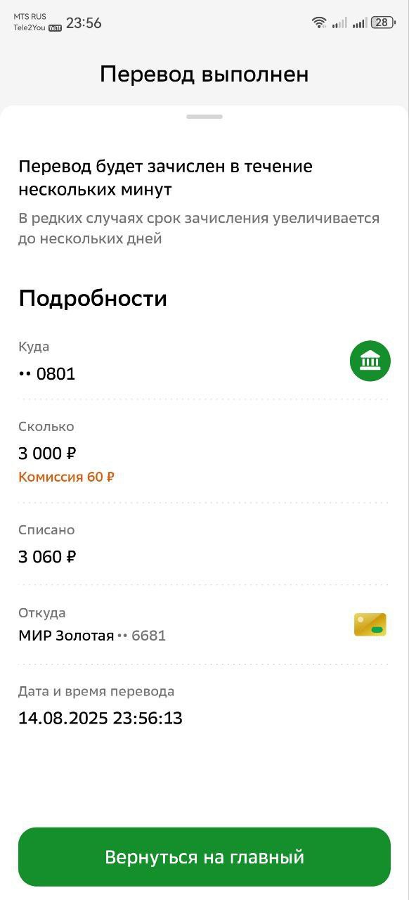Tap the first cellular signal bars icon
The height and width of the screenshot is (900, 409).
340,22
